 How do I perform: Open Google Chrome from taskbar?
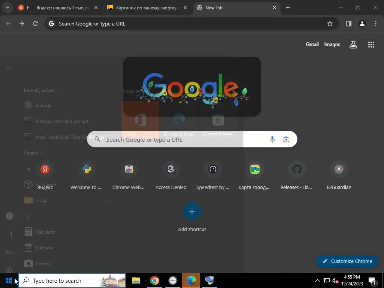point(154,280)
